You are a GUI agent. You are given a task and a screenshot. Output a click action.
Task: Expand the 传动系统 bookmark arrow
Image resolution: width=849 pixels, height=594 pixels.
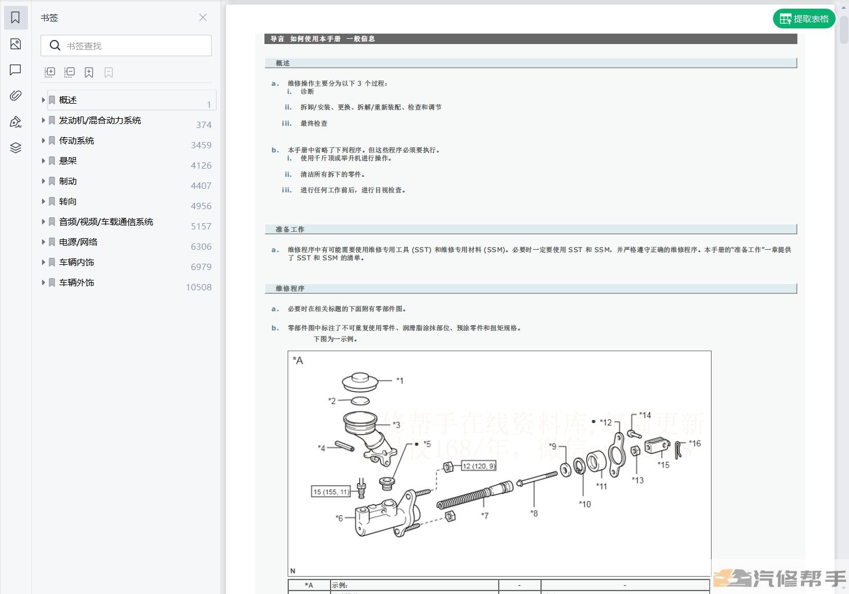point(43,141)
